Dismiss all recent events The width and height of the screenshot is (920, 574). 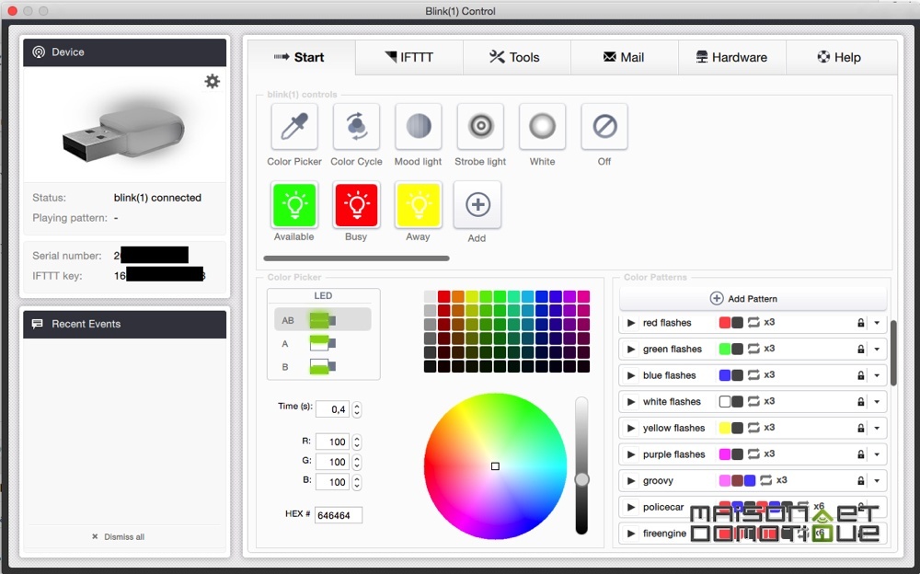pyautogui.click(x=118, y=536)
